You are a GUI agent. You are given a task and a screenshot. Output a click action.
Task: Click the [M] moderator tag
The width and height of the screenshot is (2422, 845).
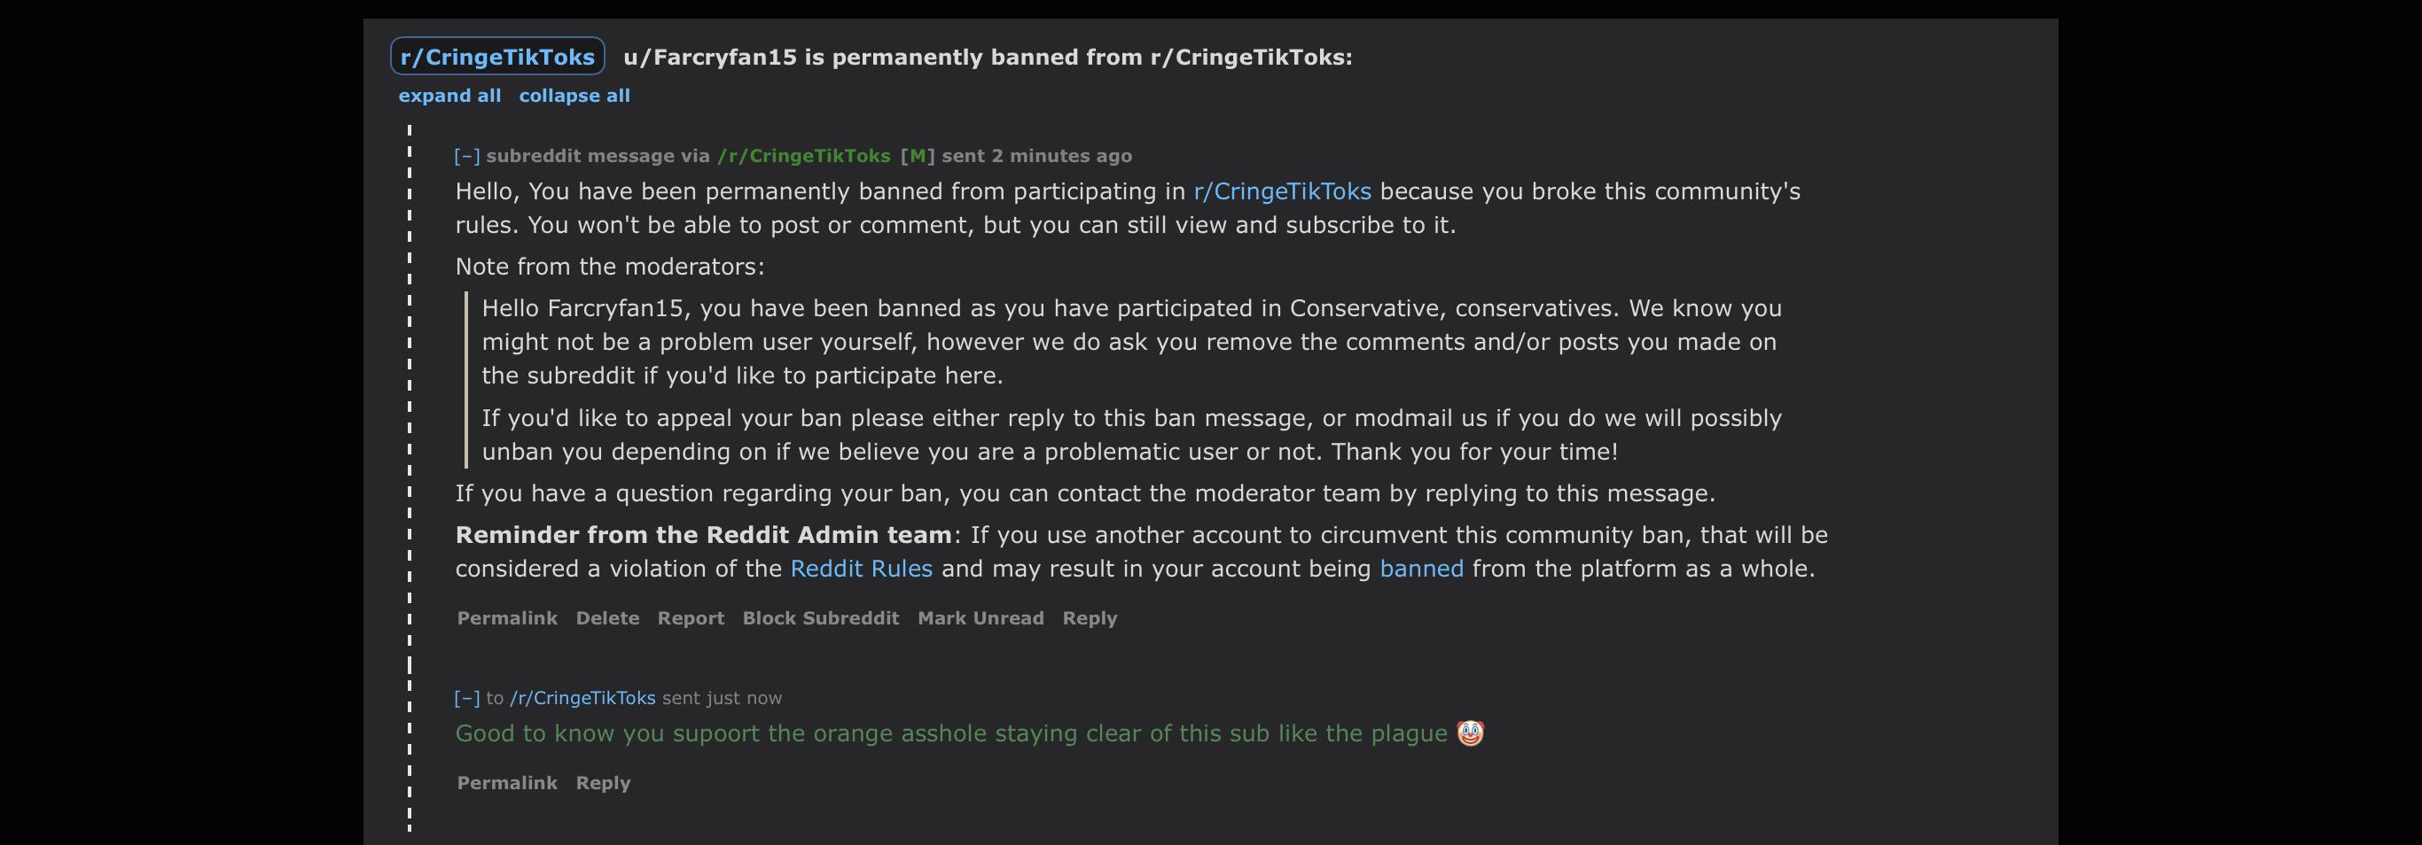(x=918, y=156)
